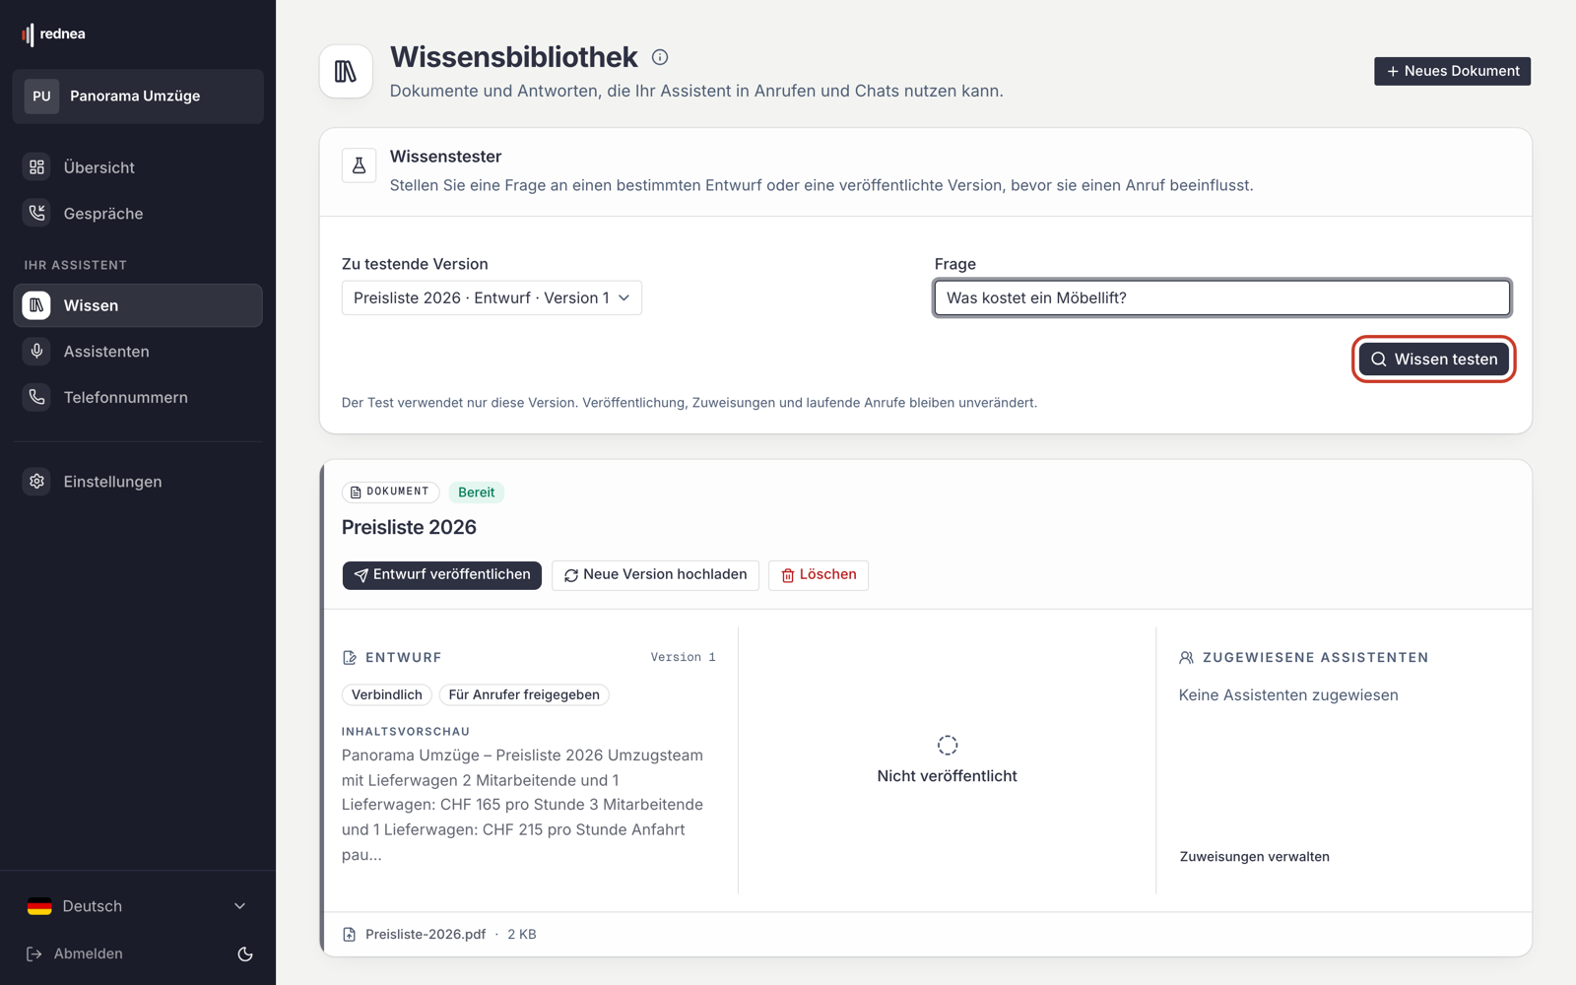This screenshot has width=1576, height=985.
Task: Click the Wissen testen button
Action: point(1433,360)
